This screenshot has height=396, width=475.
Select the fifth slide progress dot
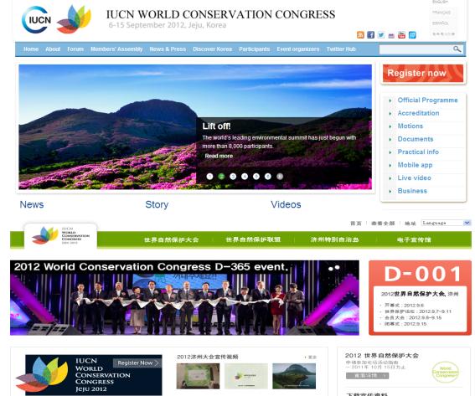tap(256, 177)
